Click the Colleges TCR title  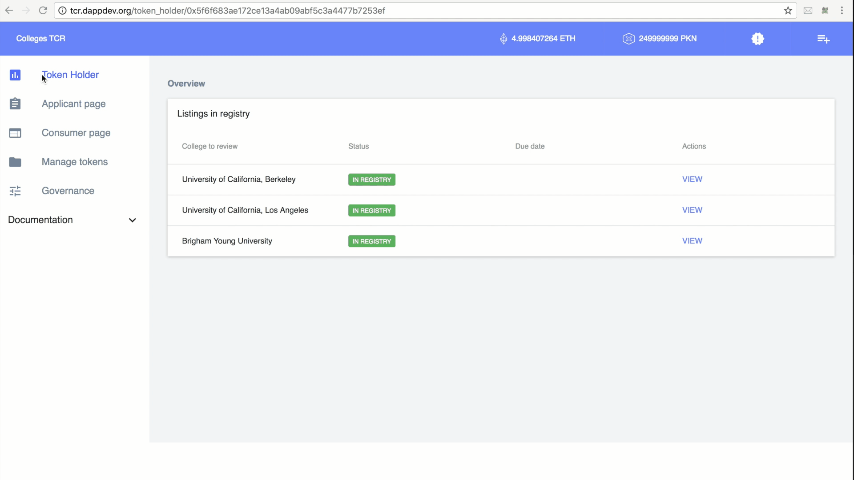point(41,39)
